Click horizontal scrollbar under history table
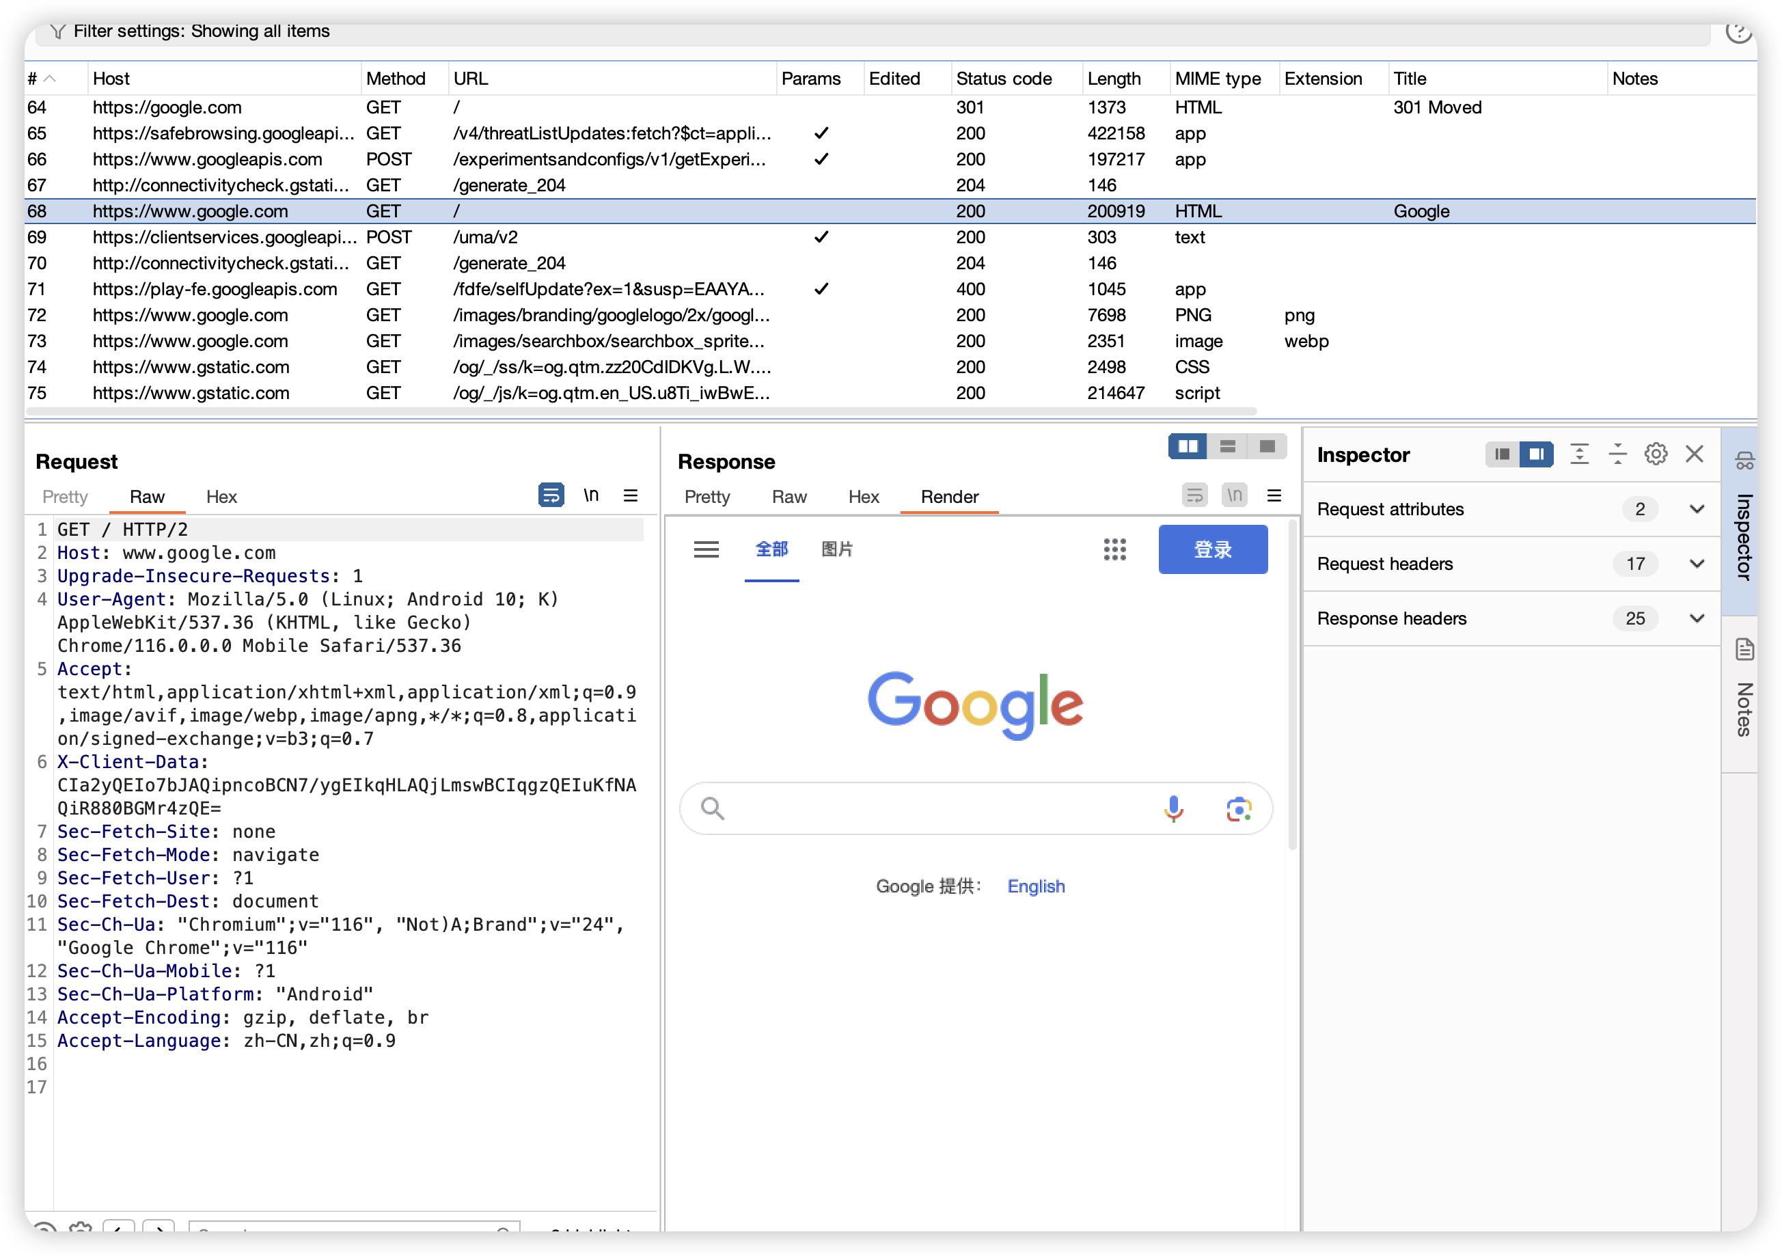The height and width of the screenshot is (1256, 1782). 640,411
